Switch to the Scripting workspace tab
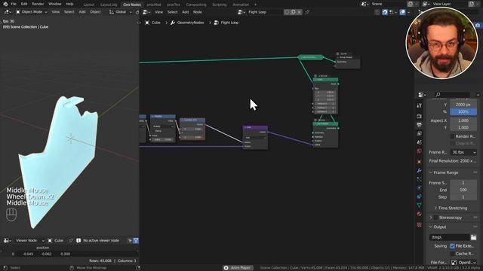 (x=220, y=5)
